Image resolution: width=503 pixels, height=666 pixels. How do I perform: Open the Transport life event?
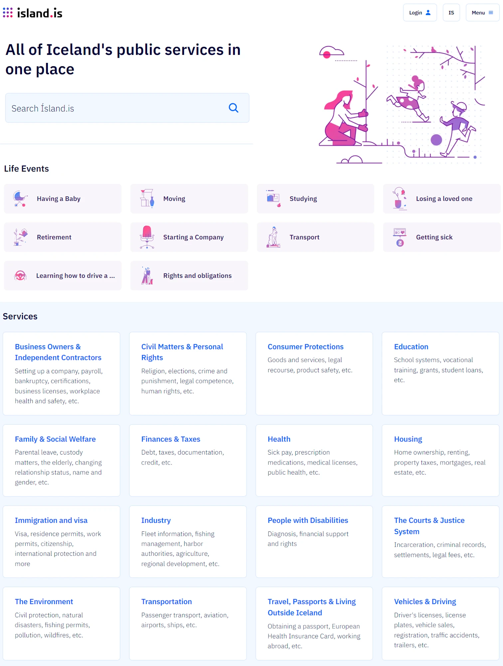click(315, 237)
